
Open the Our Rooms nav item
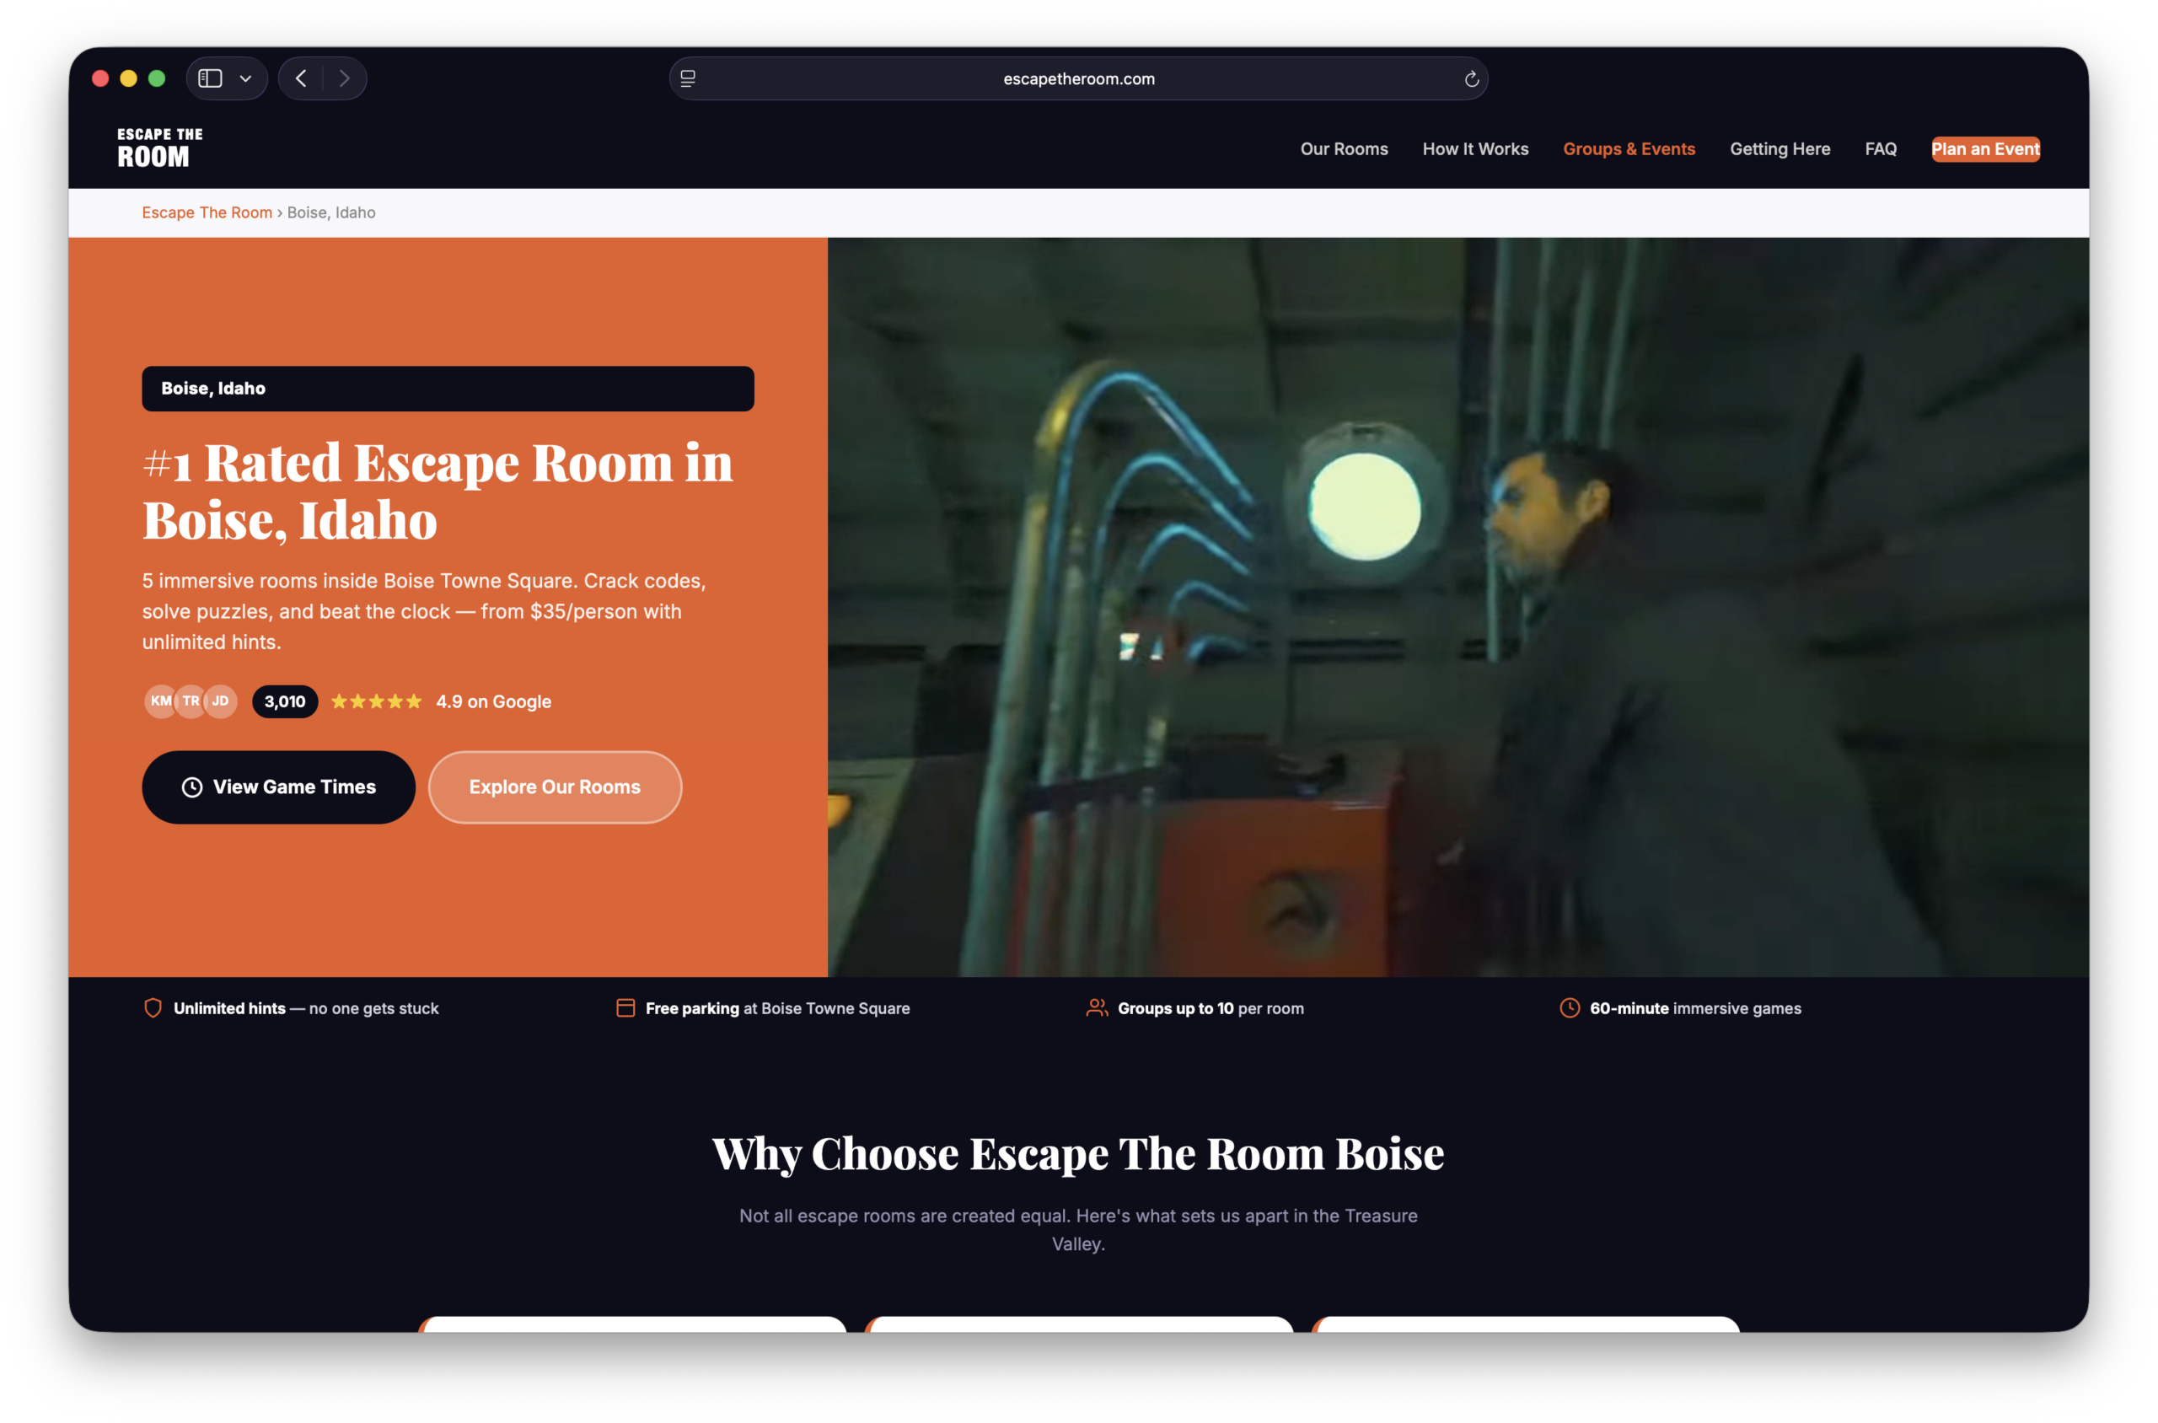1343,149
